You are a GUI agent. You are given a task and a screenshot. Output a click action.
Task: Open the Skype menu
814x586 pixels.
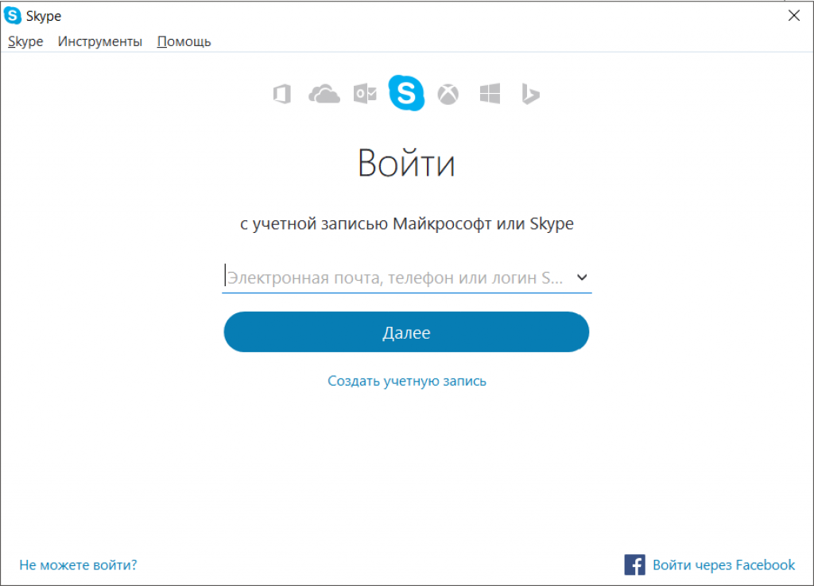[x=25, y=41]
